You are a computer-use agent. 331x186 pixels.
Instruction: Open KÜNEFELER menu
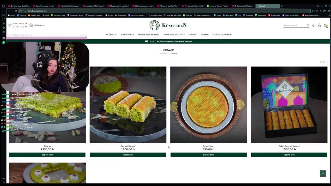click(x=111, y=35)
